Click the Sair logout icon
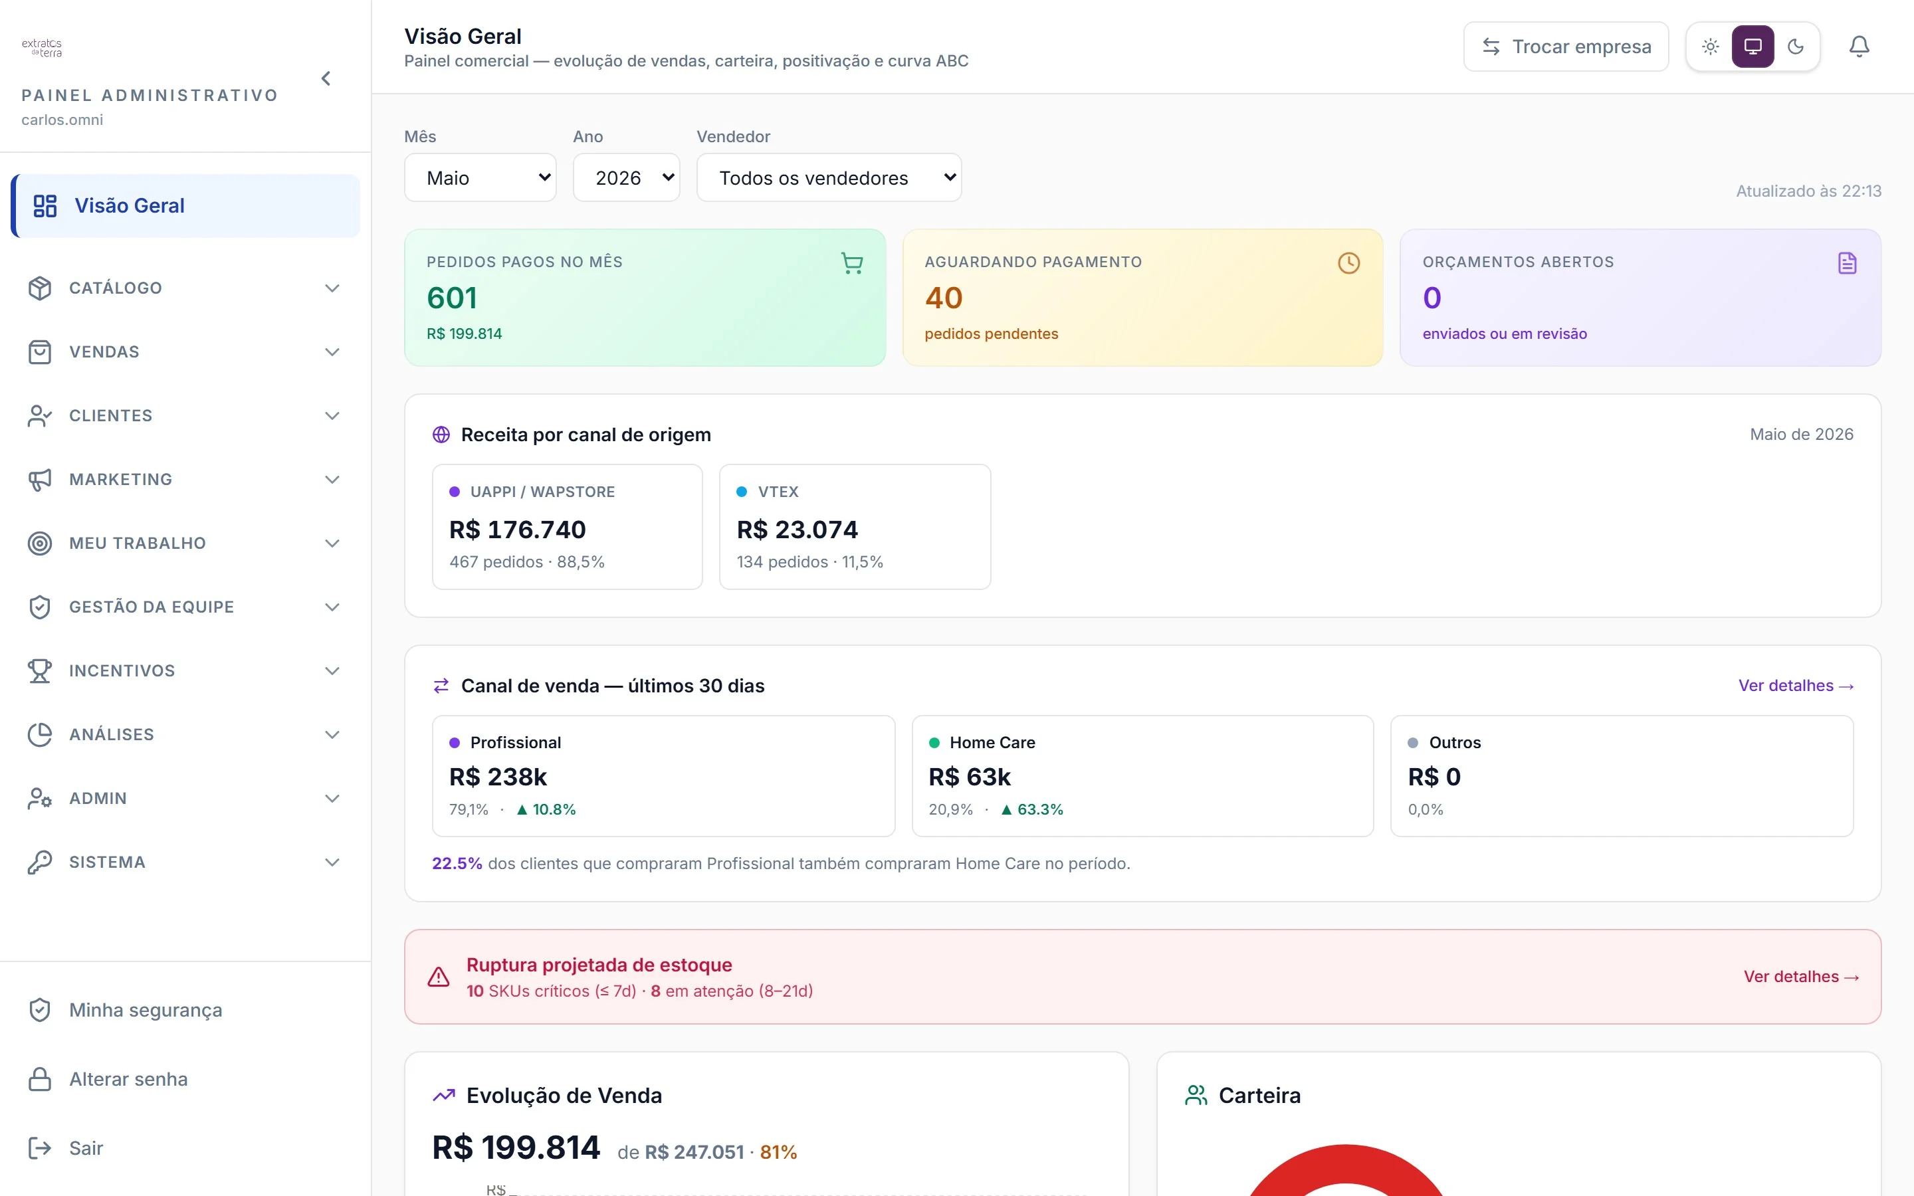 click(40, 1147)
